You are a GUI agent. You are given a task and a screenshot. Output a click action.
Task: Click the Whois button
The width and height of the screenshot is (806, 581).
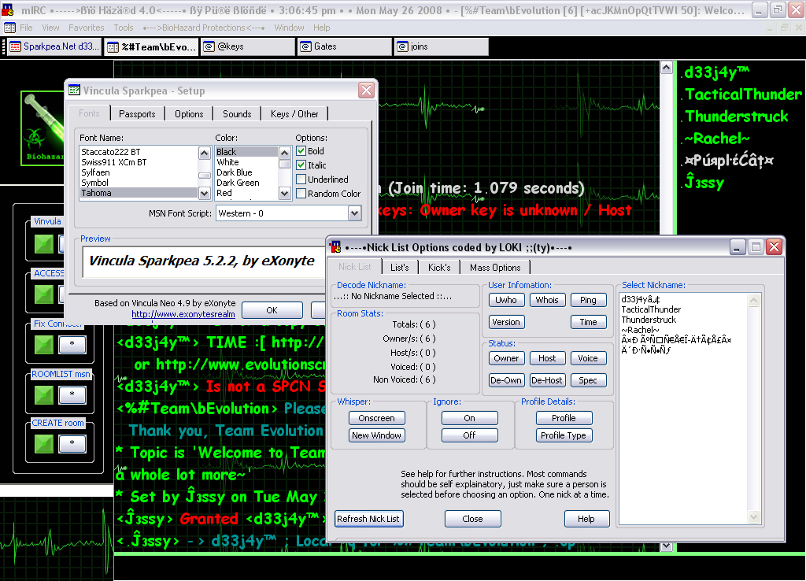547,300
